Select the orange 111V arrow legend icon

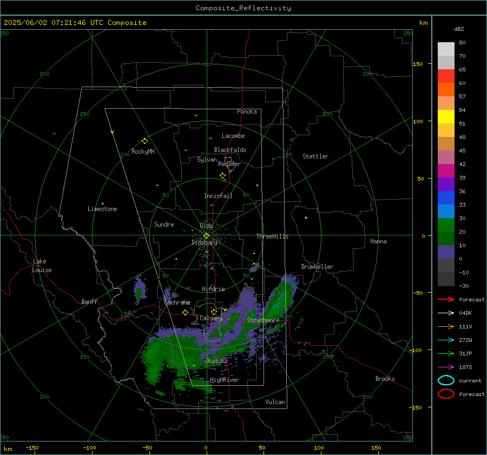(446, 326)
